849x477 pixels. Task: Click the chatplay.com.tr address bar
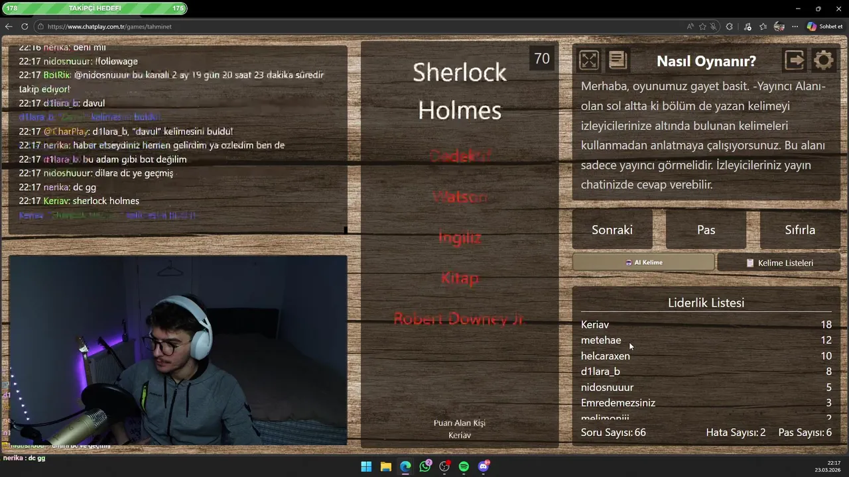358,26
